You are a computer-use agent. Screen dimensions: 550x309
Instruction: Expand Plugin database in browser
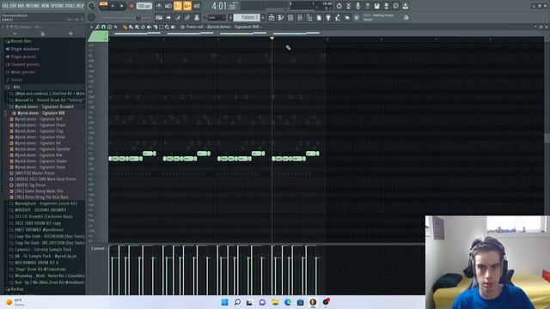(25, 49)
